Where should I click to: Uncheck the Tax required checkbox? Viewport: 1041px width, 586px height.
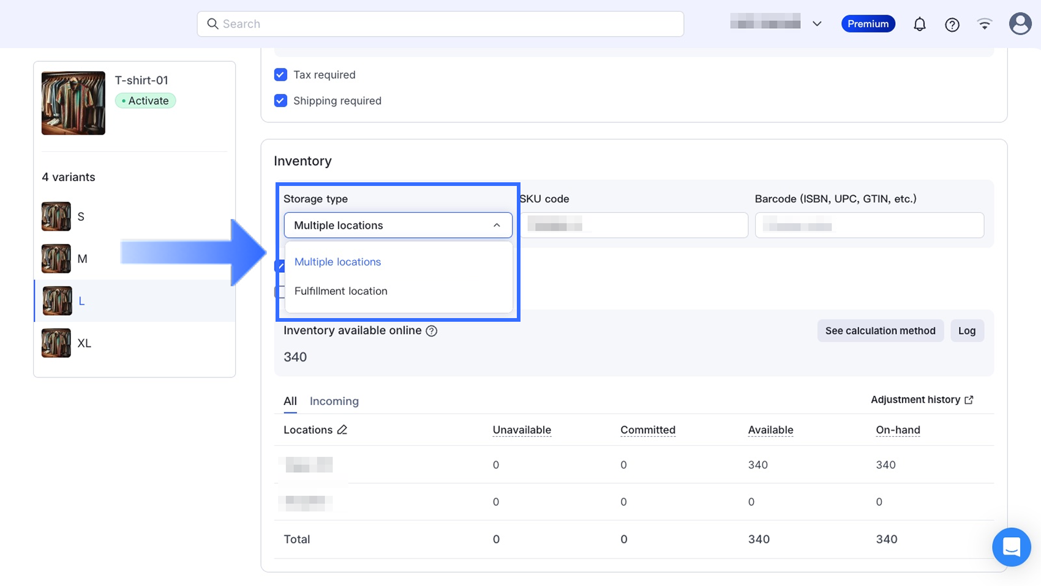tap(280, 75)
